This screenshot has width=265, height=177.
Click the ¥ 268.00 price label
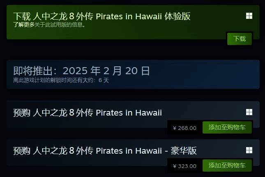(x=185, y=128)
